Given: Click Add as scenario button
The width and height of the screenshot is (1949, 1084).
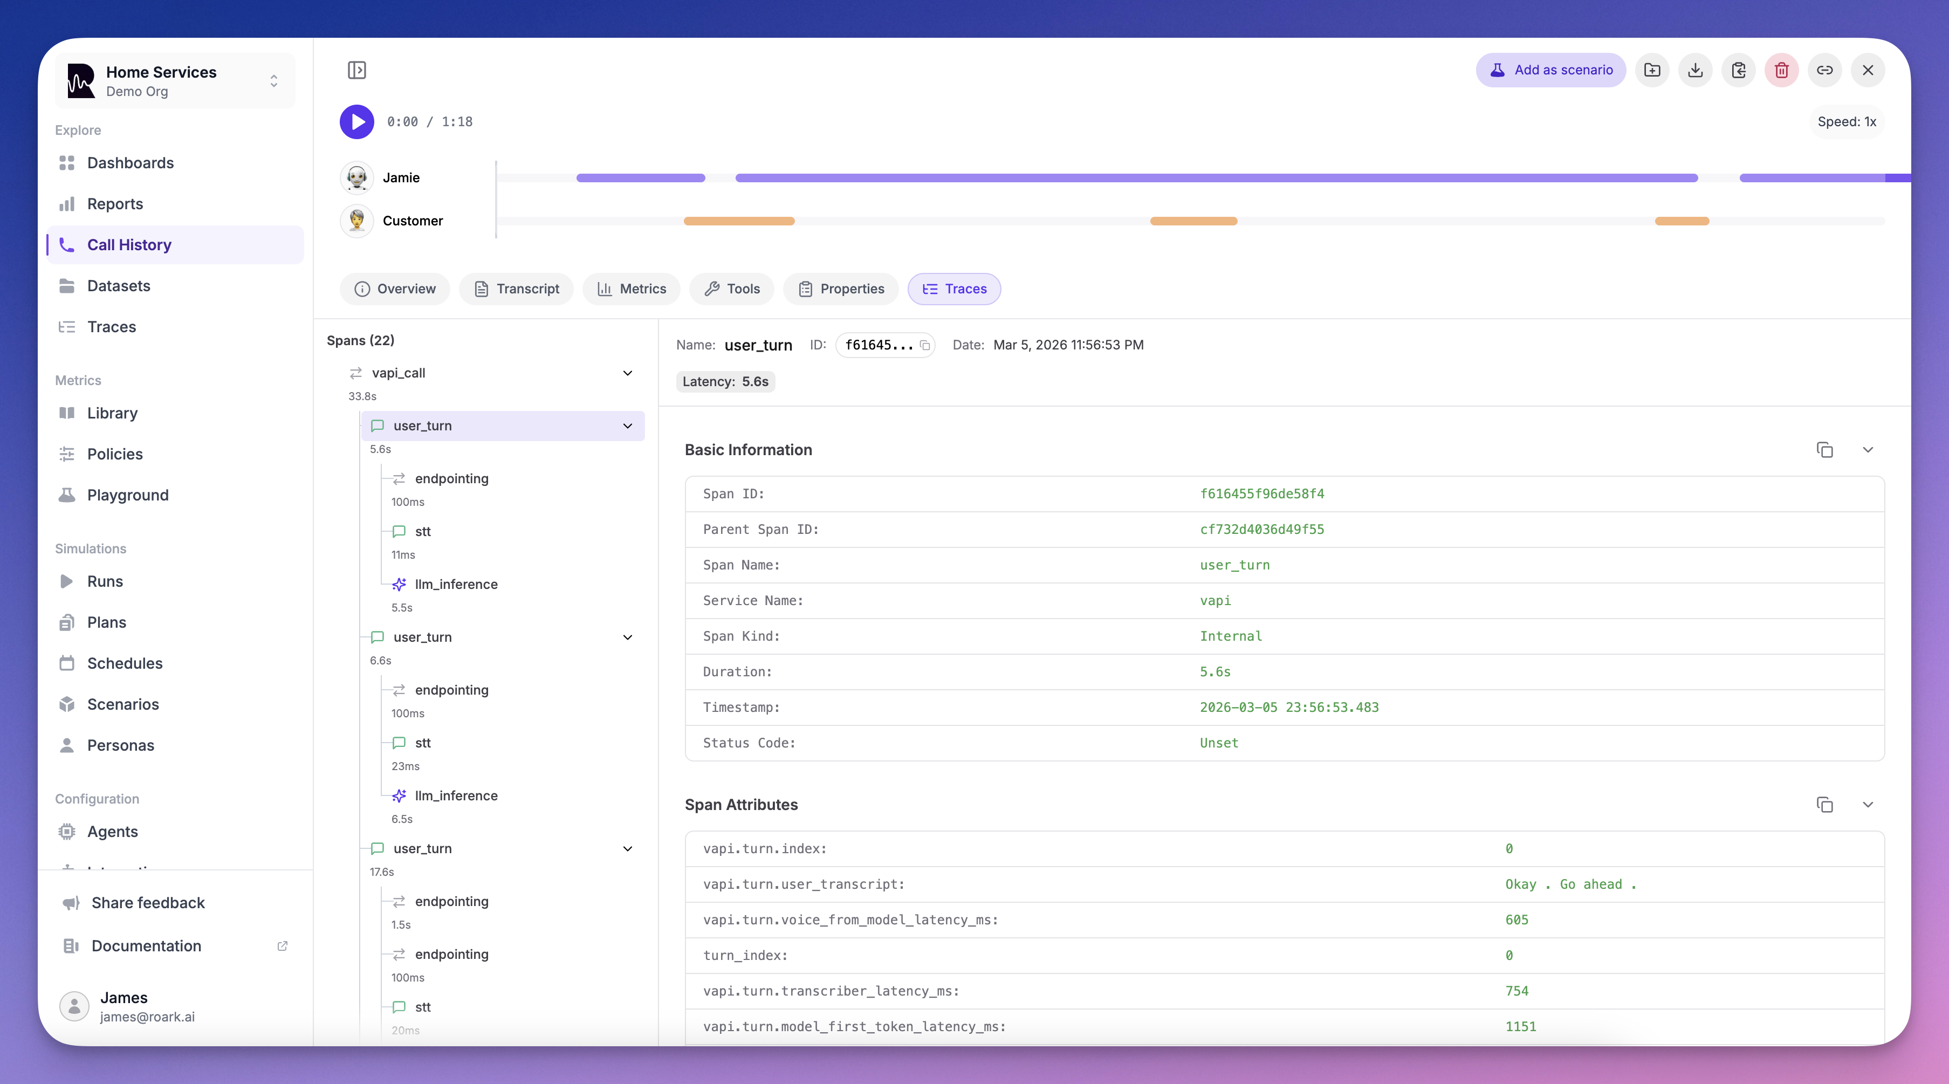Looking at the screenshot, I should pos(1551,70).
